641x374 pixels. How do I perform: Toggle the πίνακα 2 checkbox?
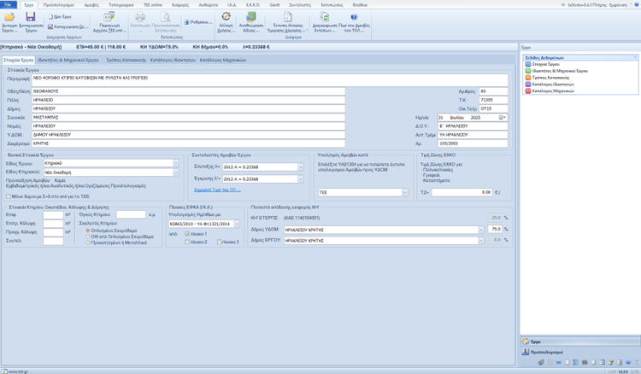pyautogui.click(x=189, y=243)
